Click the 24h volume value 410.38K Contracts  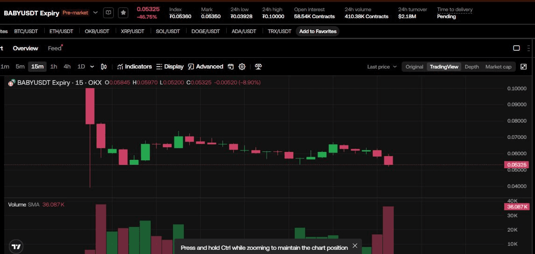(x=367, y=16)
